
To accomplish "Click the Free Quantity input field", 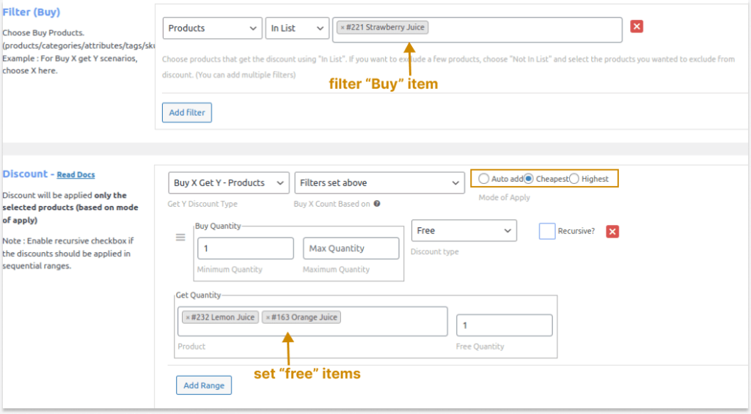I will [x=505, y=325].
